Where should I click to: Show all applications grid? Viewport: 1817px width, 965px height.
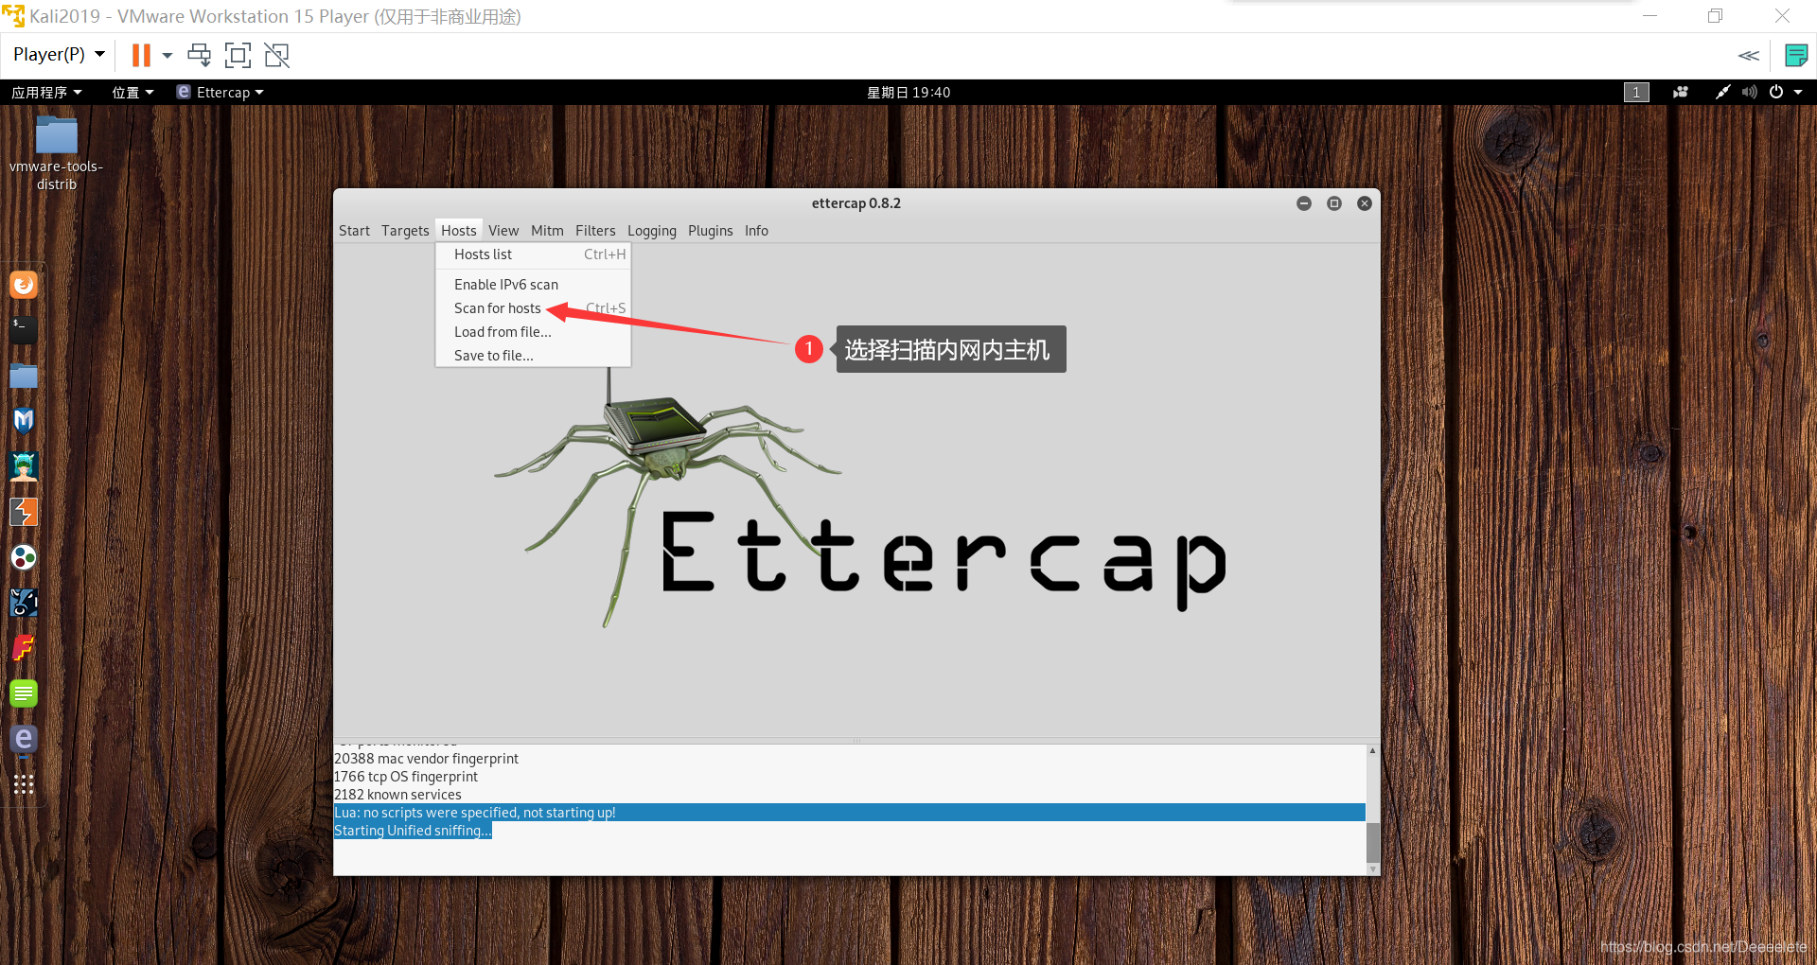point(24,784)
